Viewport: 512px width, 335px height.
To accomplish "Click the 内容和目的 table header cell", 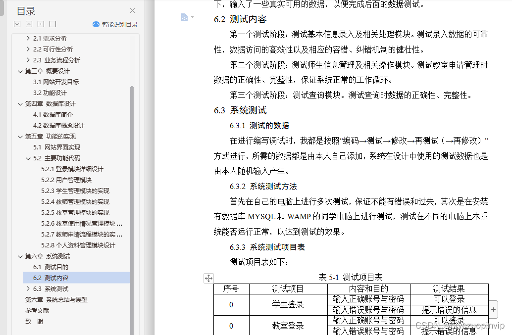I will pos(369,289).
